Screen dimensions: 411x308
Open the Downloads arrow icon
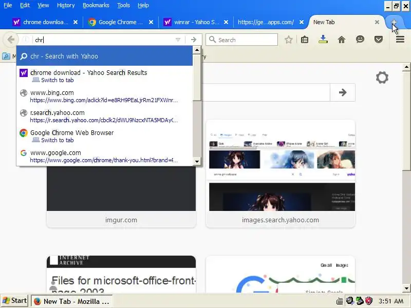(x=323, y=40)
